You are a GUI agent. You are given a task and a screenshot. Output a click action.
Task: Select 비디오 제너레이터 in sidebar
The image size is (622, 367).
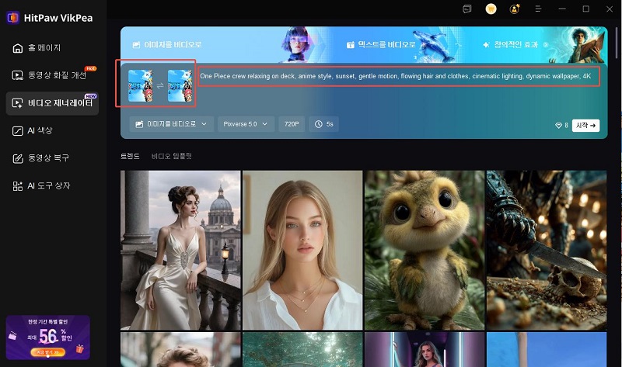pyautogui.click(x=52, y=103)
